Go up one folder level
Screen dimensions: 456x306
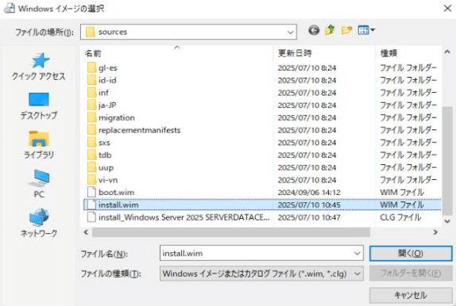330,30
